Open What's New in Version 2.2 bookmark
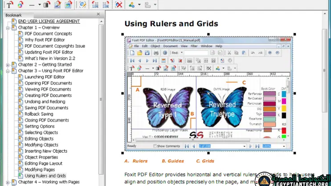Viewport: 331px width, 186px height. point(50,58)
